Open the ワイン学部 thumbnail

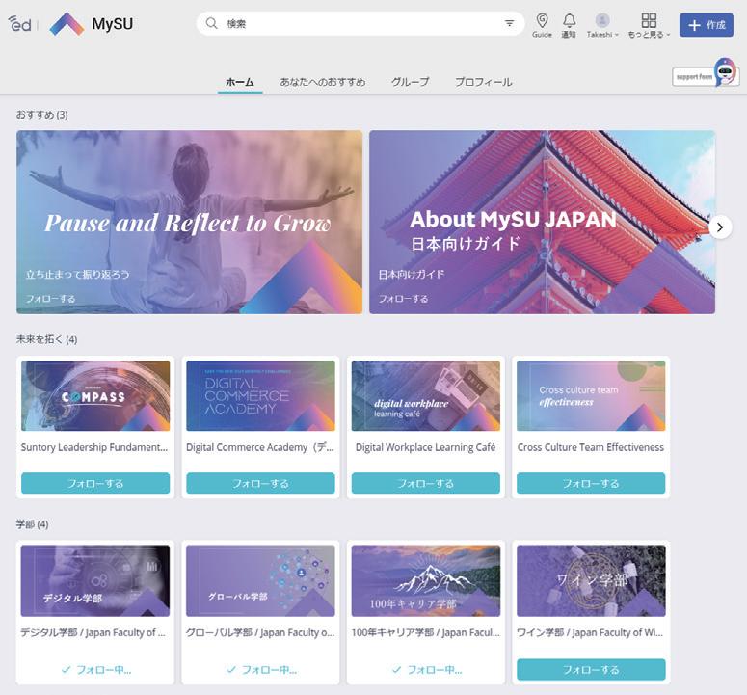[x=591, y=580]
